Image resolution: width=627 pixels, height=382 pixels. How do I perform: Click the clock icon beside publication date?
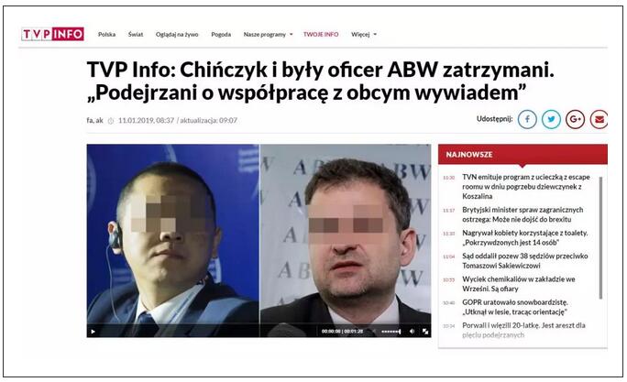pyautogui.click(x=111, y=121)
